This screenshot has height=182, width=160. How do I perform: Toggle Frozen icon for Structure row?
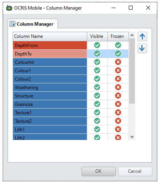pos(118,96)
